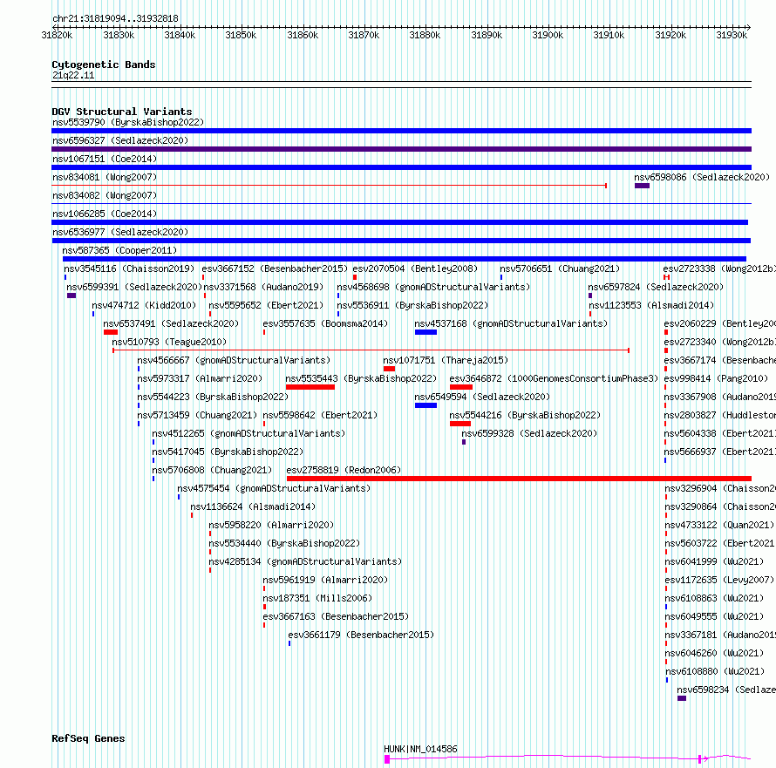
Task: Click nsv187351 (Mills2006) label
Action: point(317,598)
